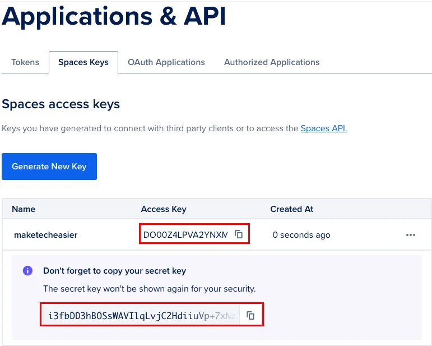Click the access key value field

tap(185, 235)
